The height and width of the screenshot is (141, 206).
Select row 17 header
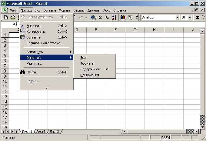coord(5,117)
